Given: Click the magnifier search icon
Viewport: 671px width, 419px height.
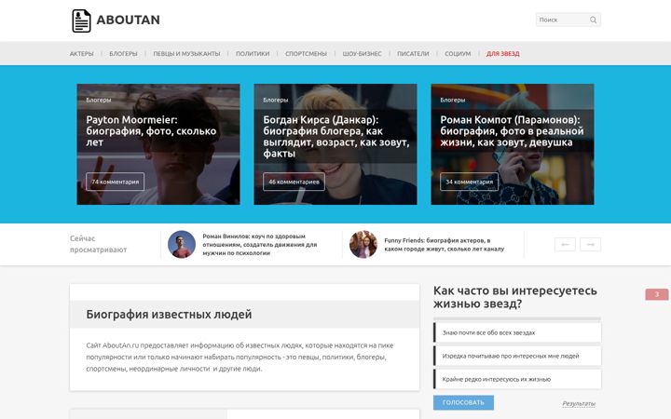Looking at the screenshot, I should point(593,20).
